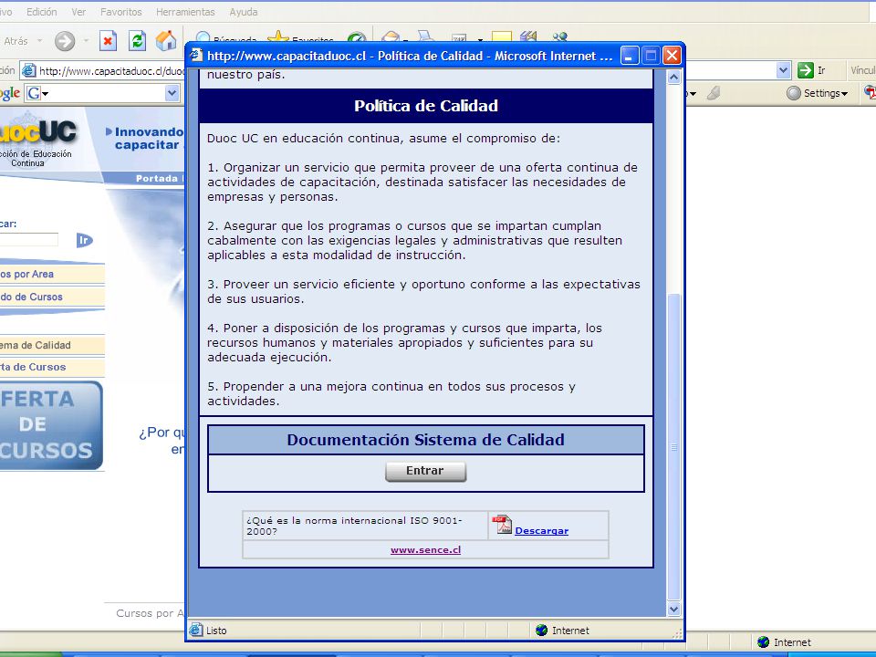The image size is (876, 657).
Task: Click the text "¿Qué es la norma internacional ISO 9001-2000?"
Action: [x=355, y=526]
